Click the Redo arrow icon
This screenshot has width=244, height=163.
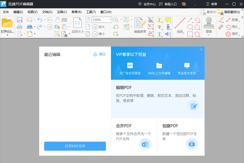tap(40, 27)
